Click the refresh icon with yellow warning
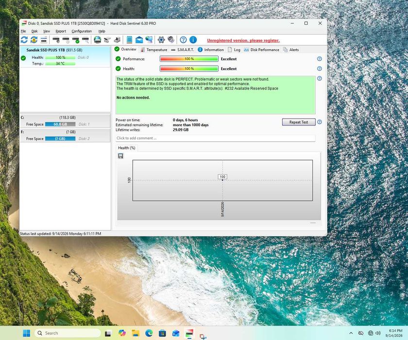Image resolution: width=408 pixels, height=340 pixels. [x=34, y=40]
